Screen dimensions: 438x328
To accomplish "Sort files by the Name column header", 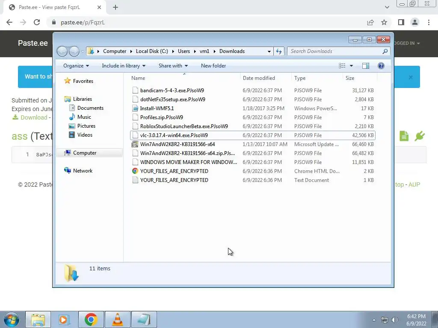I will [x=184, y=78].
